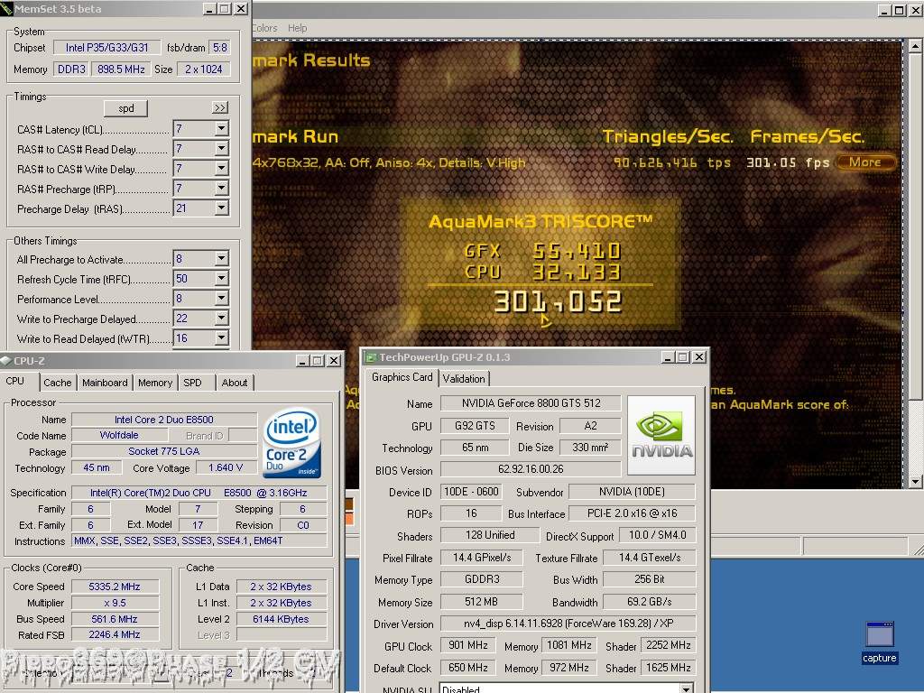Click the AquaMark3 total score "301,052"
This screenshot has height=693, width=924.
pyautogui.click(x=558, y=301)
